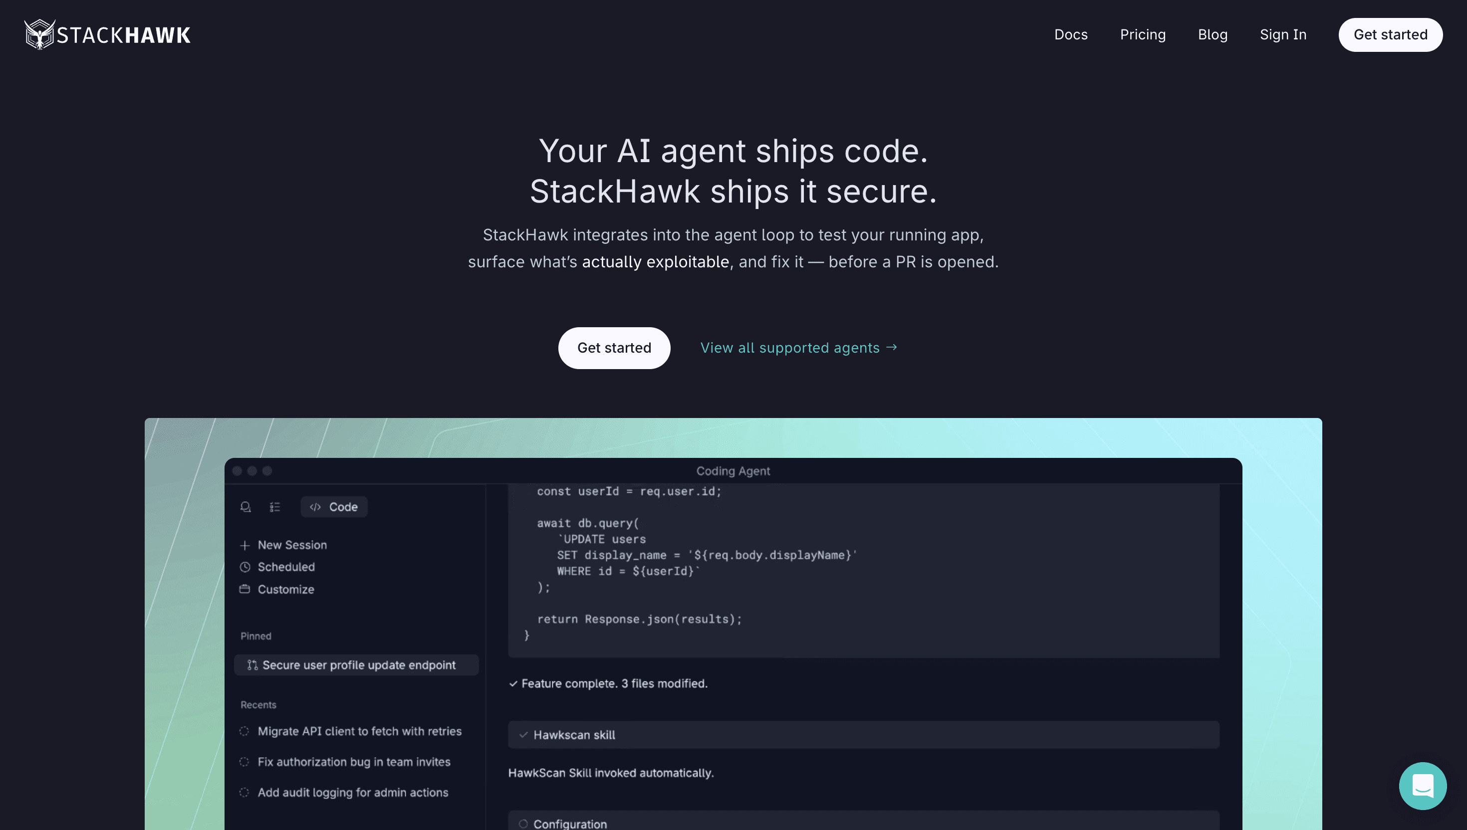Click Sign In in the top navigation

(1283, 34)
